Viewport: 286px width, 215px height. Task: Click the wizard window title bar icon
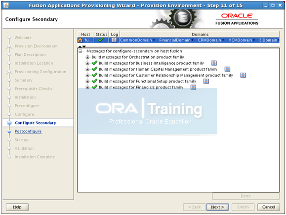pyautogui.click(x=6, y=5)
